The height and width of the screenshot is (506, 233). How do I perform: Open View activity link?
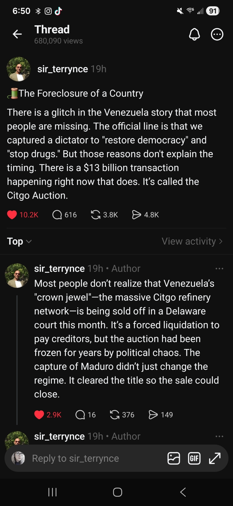[x=192, y=241]
